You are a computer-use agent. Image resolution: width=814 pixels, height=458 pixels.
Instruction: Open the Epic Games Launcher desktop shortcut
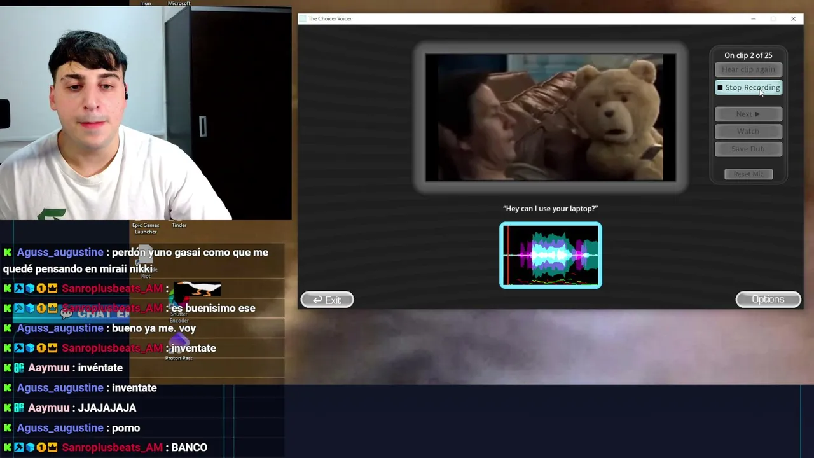tap(146, 228)
